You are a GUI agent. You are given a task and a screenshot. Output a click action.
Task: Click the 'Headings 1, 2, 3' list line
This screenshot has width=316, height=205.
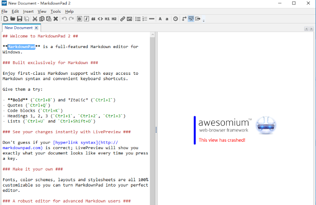click(x=64, y=116)
